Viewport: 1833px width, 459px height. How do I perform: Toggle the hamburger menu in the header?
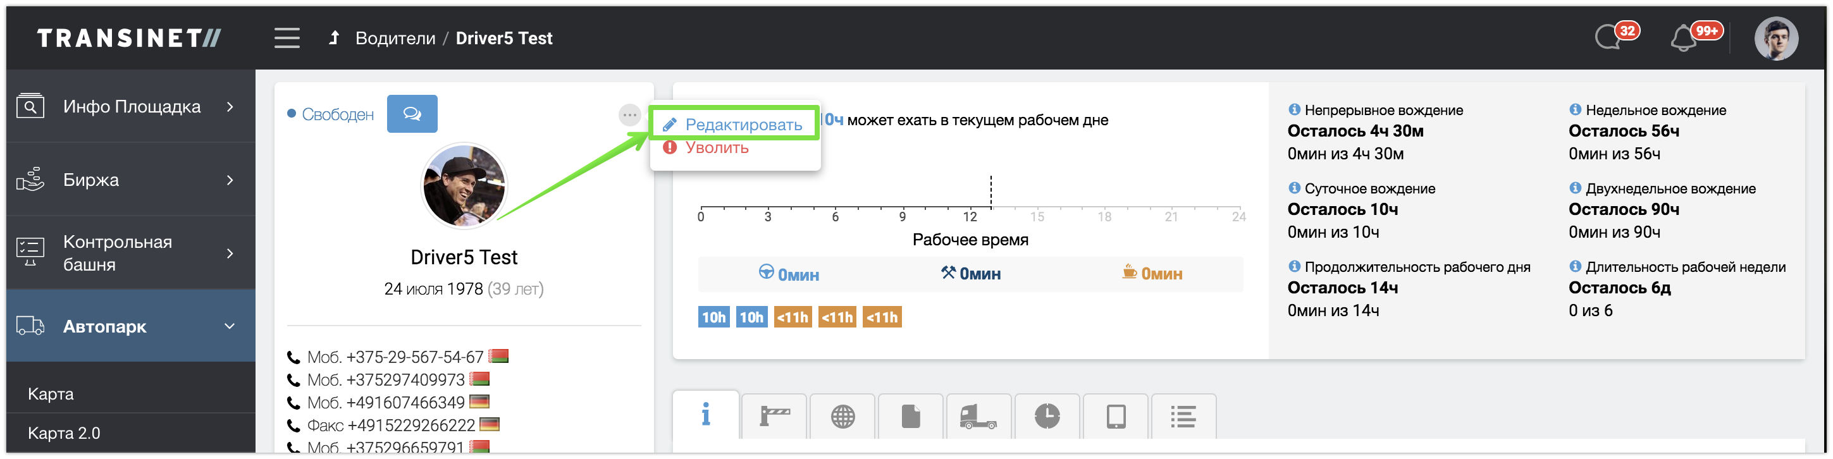click(x=287, y=38)
